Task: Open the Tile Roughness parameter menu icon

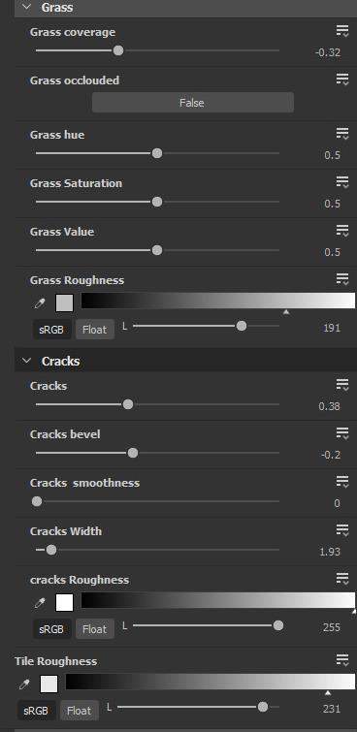Action: [342, 661]
